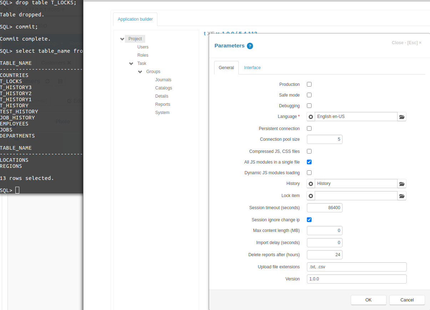Image resolution: width=430 pixels, height=310 pixels.
Task: Cancel the Parameters dialog
Action: coord(407,300)
